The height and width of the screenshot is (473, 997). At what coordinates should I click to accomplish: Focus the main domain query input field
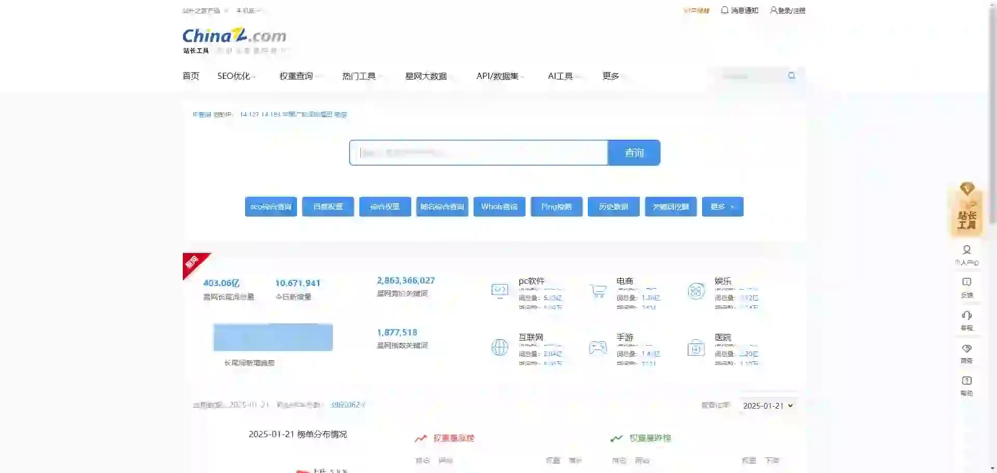tap(479, 153)
